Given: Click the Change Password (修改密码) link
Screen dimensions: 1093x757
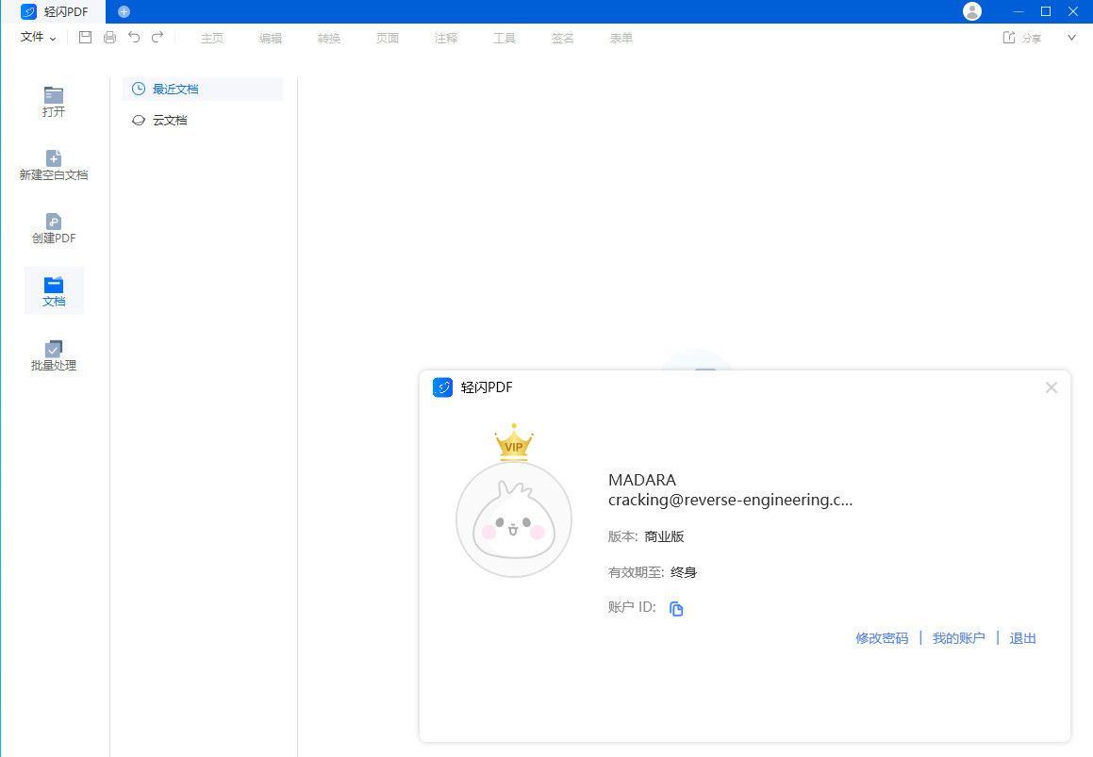Looking at the screenshot, I should pyautogui.click(x=882, y=638).
